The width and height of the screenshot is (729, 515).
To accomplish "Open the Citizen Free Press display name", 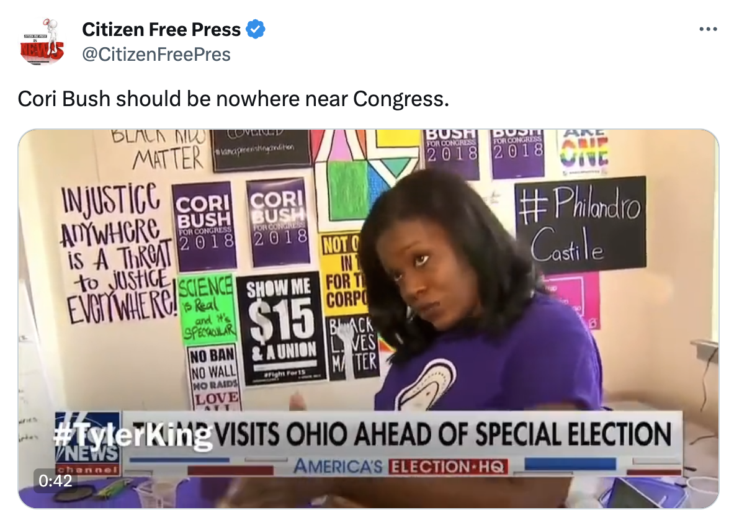I will point(161,29).
